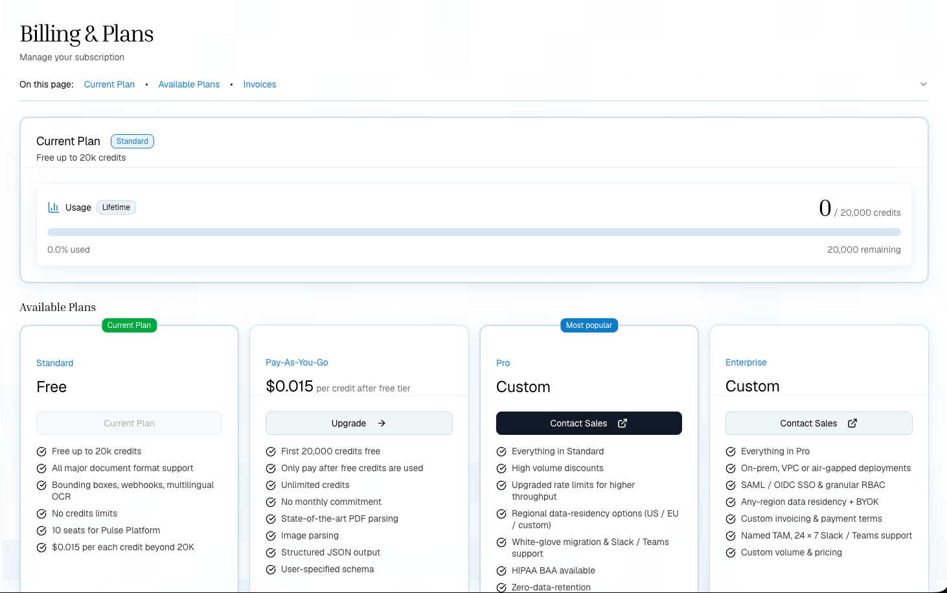Click the $0.015 price text

tap(290, 386)
